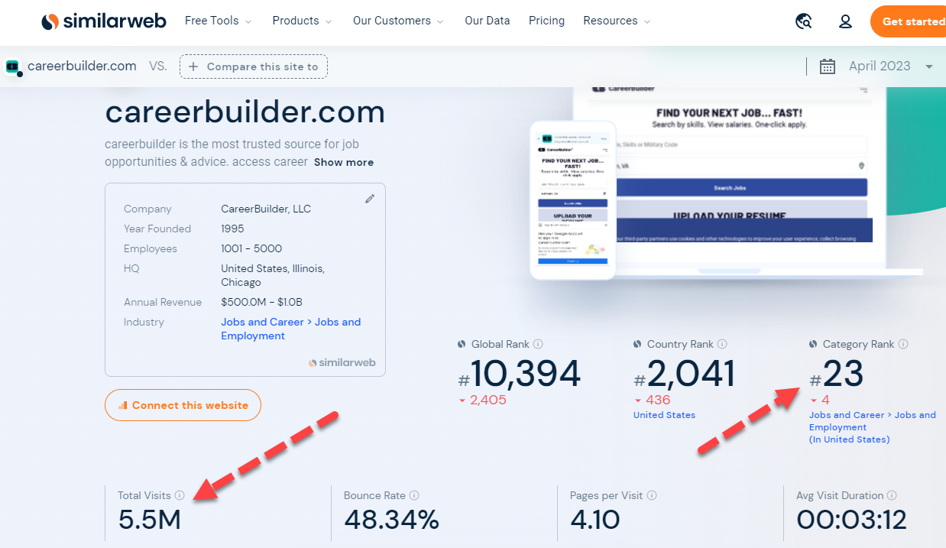Click the careerbuilder.com heading
This screenshot has height=548, width=946.
(x=245, y=112)
